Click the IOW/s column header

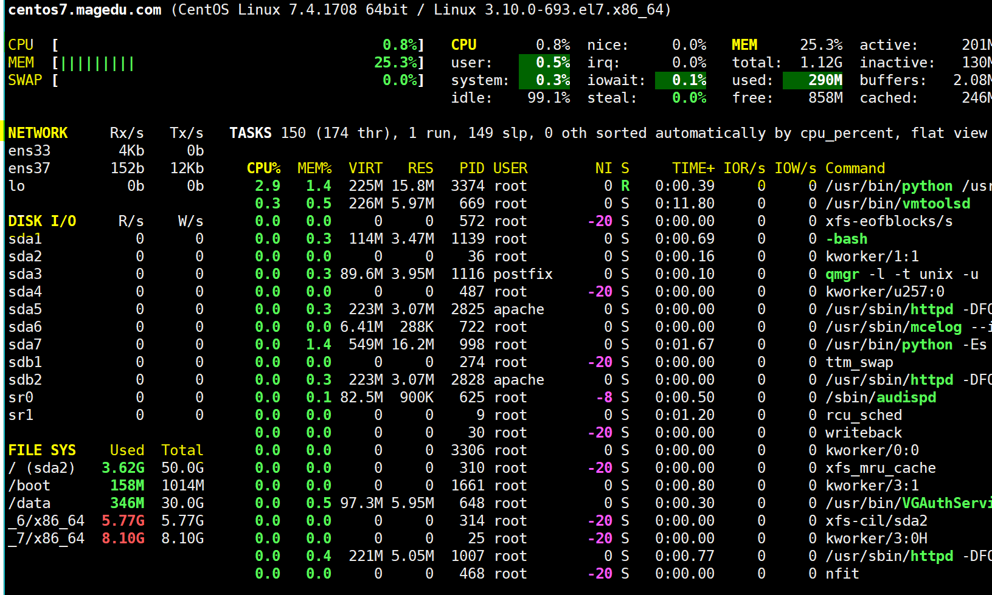point(796,168)
